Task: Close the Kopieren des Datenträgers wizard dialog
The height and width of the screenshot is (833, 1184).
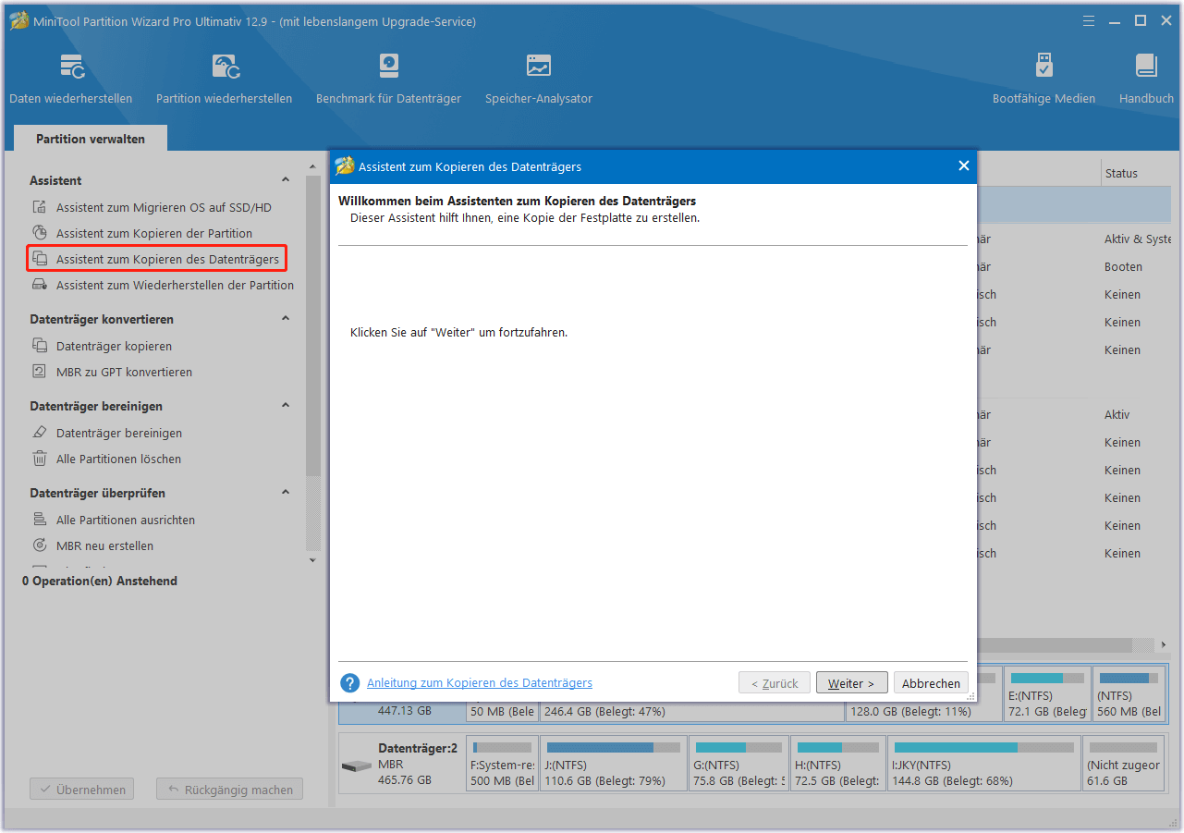Action: (x=963, y=166)
